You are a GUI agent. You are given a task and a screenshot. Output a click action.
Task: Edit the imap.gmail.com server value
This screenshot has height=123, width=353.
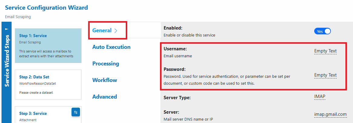pyautogui.click(x=330, y=115)
